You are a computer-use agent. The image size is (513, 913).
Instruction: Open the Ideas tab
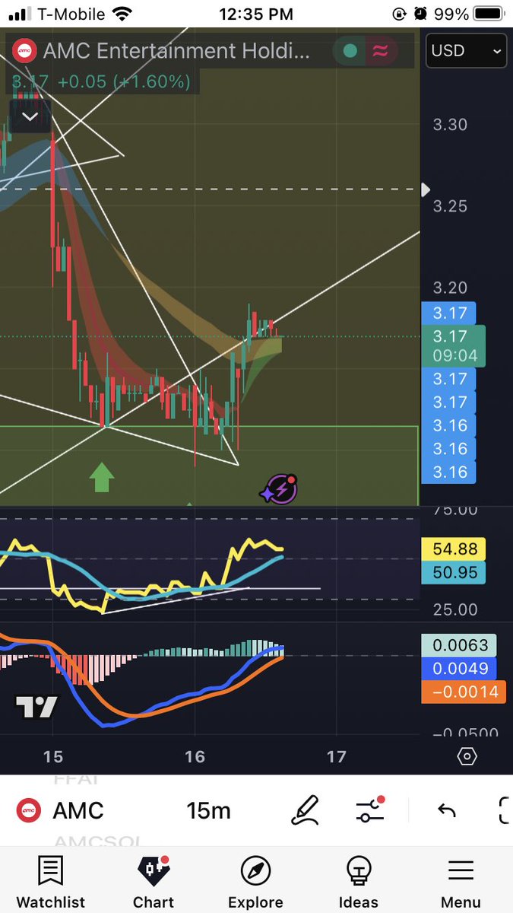pyautogui.click(x=358, y=882)
